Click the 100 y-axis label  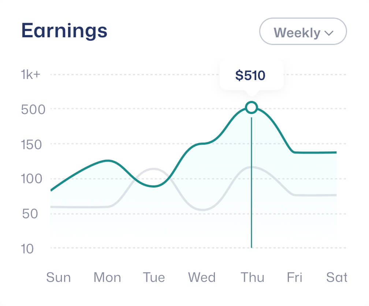pos(32,179)
